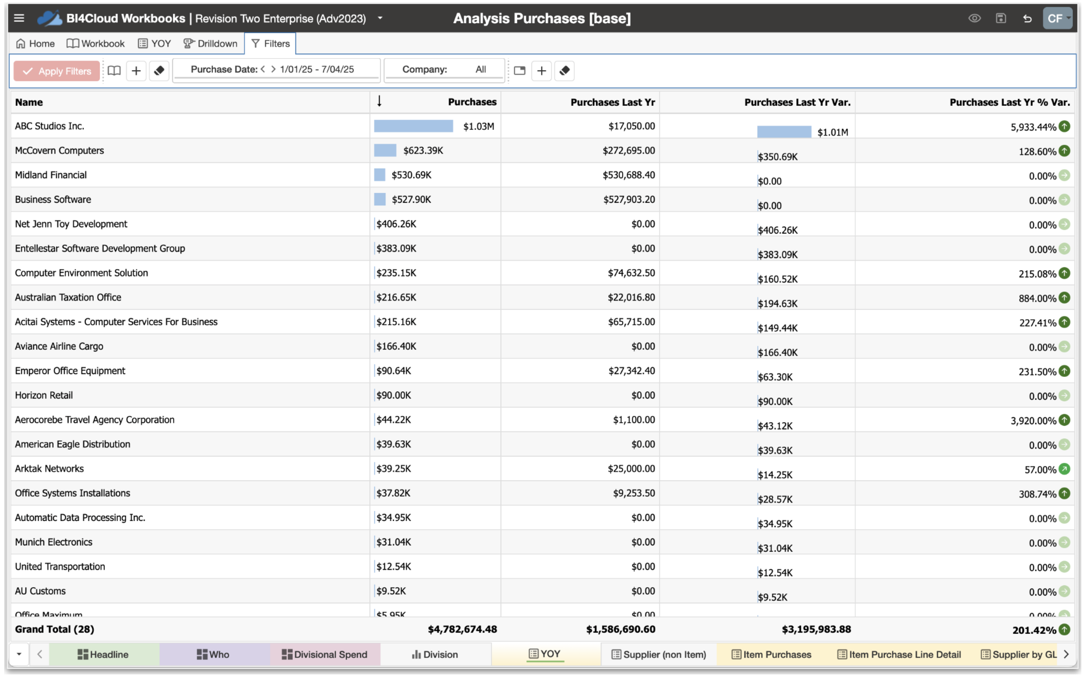Click neutral arrow indicator on Midland Financial row
1088x679 pixels.
(1064, 176)
